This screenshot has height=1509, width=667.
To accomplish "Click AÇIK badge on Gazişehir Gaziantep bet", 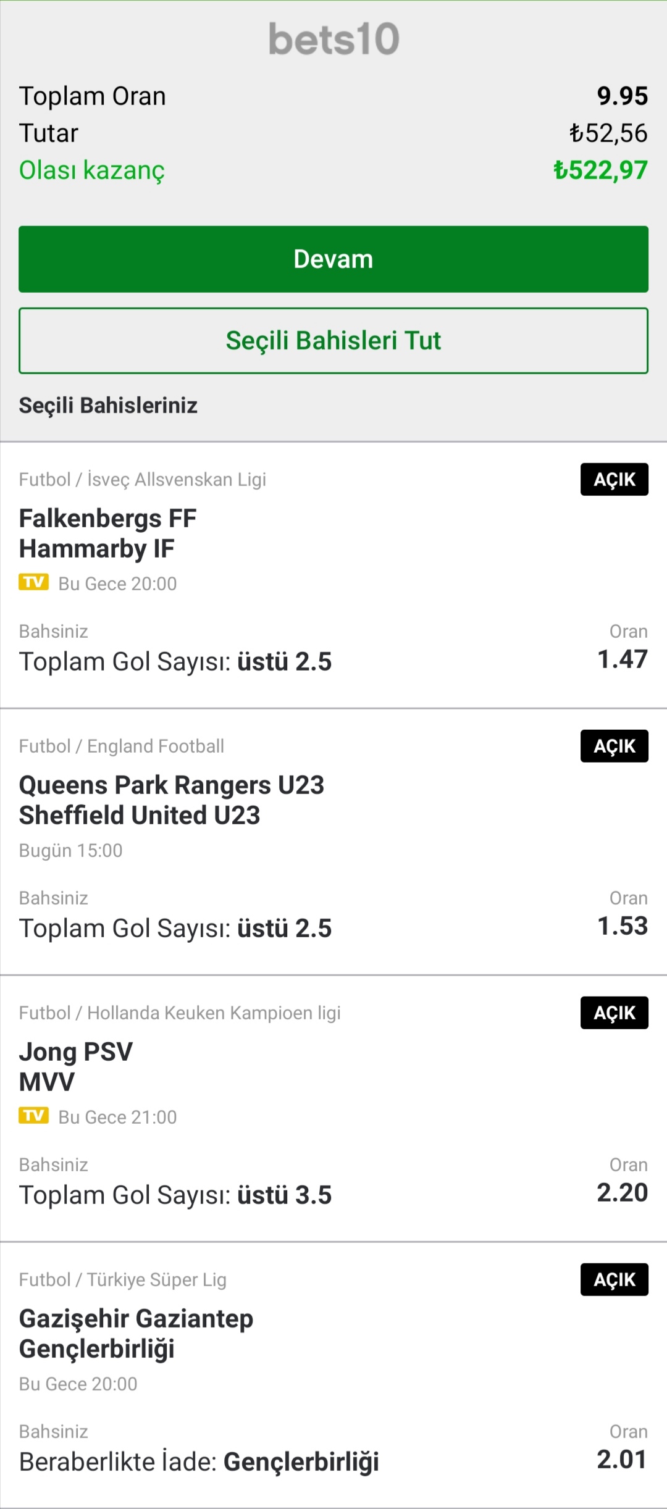I will tap(615, 1279).
